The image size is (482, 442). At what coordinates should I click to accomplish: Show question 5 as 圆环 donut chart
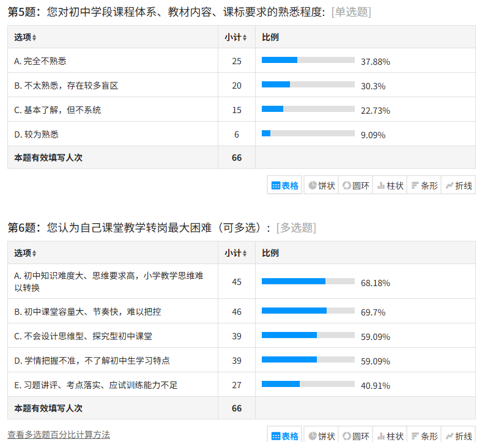[x=355, y=185]
